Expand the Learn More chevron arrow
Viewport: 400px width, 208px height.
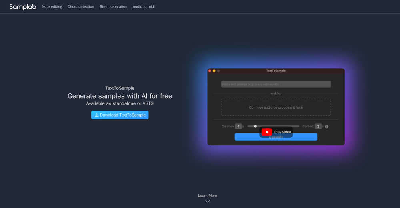pyautogui.click(x=208, y=201)
